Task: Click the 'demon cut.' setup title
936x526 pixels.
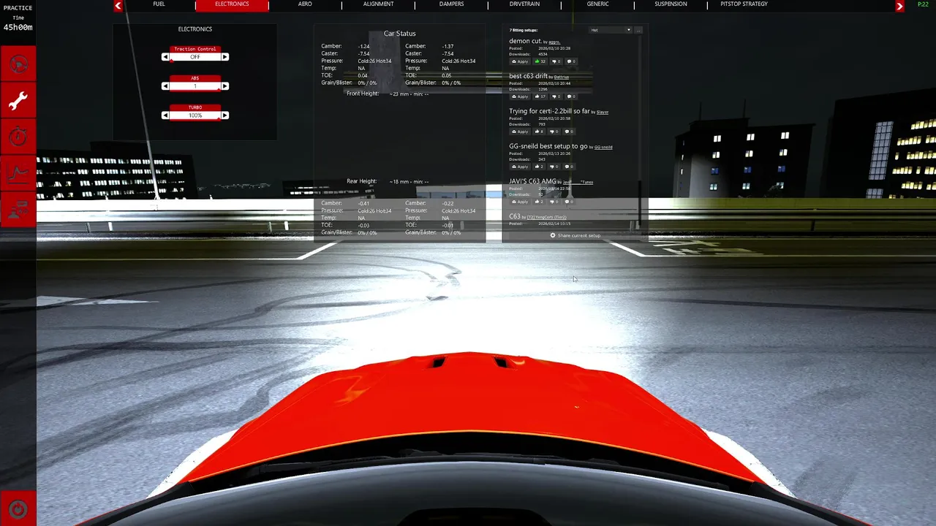Action: tap(525, 41)
